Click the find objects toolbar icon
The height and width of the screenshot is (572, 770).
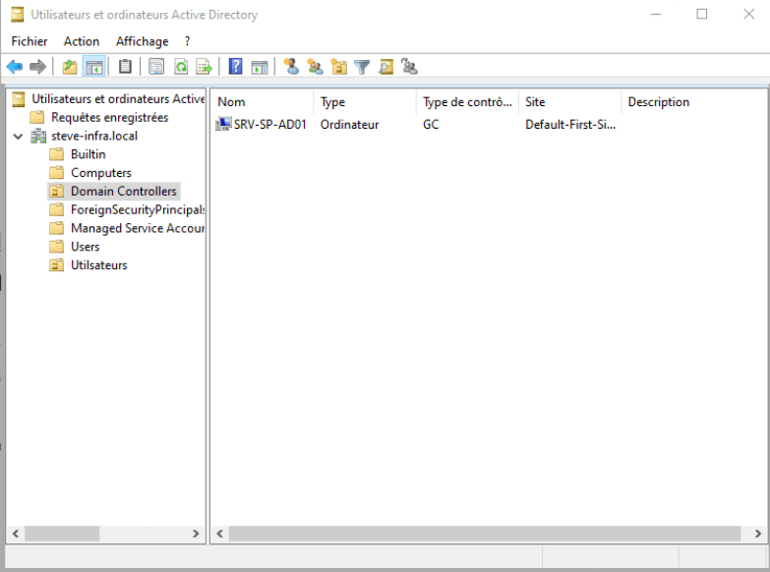pos(386,67)
